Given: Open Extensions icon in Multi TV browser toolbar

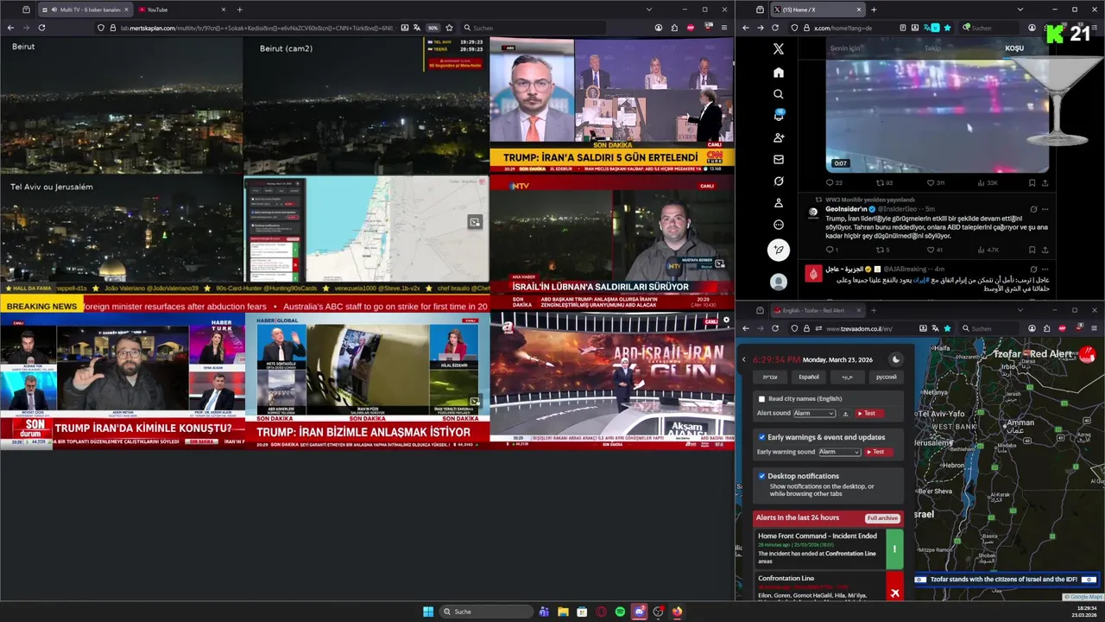Looking at the screenshot, I should pos(674,28).
